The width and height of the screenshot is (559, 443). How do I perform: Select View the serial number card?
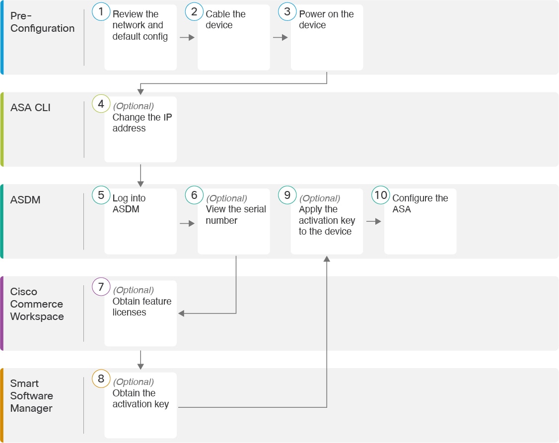[x=233, y=221]
